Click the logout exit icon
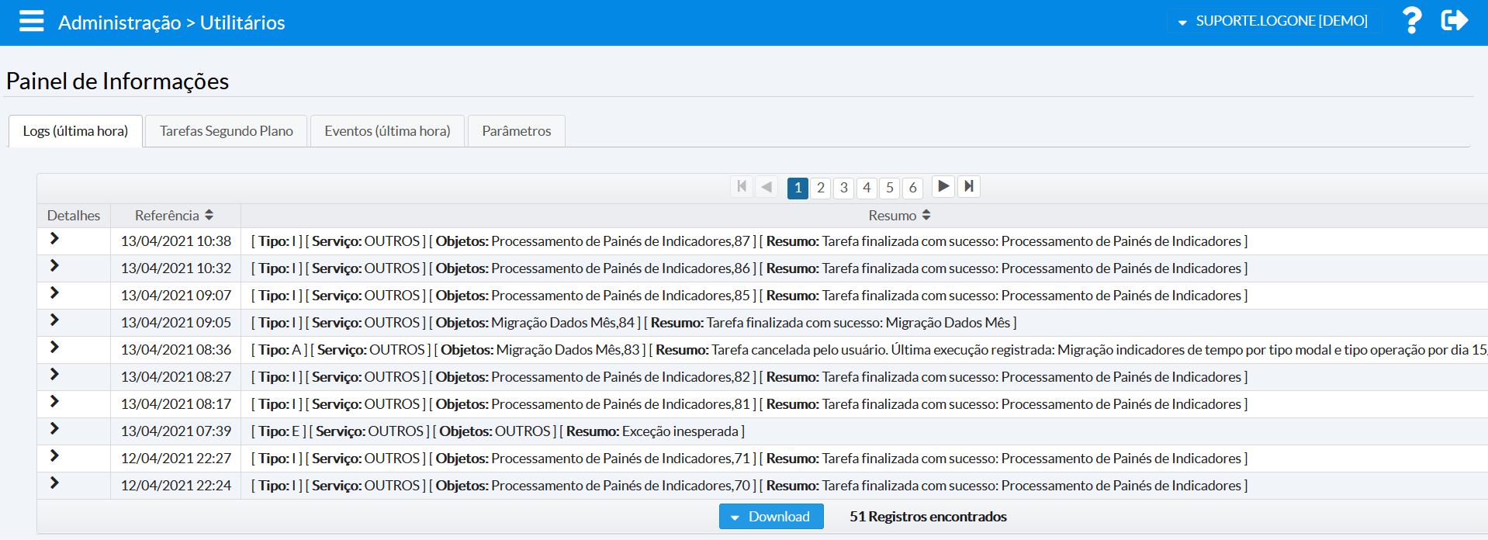The width and height of the screenshot is (1488, 540). pyautogui.click(x=1454, y=20)
